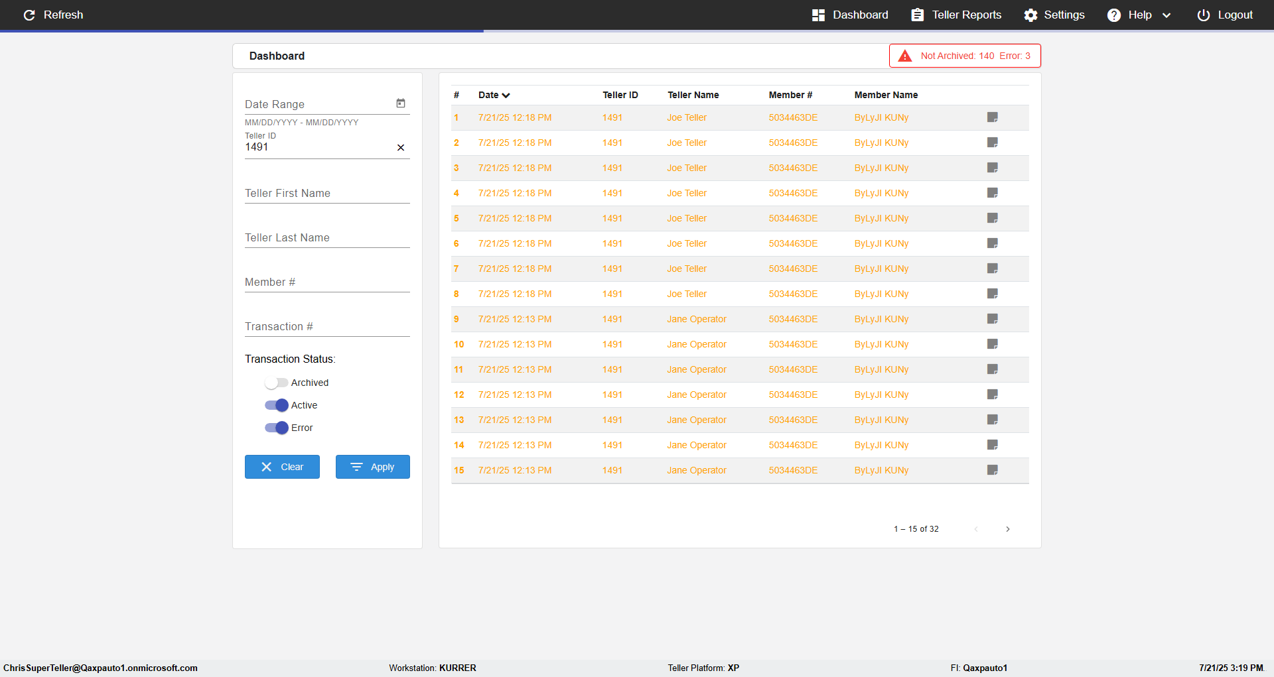
Task: Open Teller Reports from top navigation
Action: click(956, 15)
